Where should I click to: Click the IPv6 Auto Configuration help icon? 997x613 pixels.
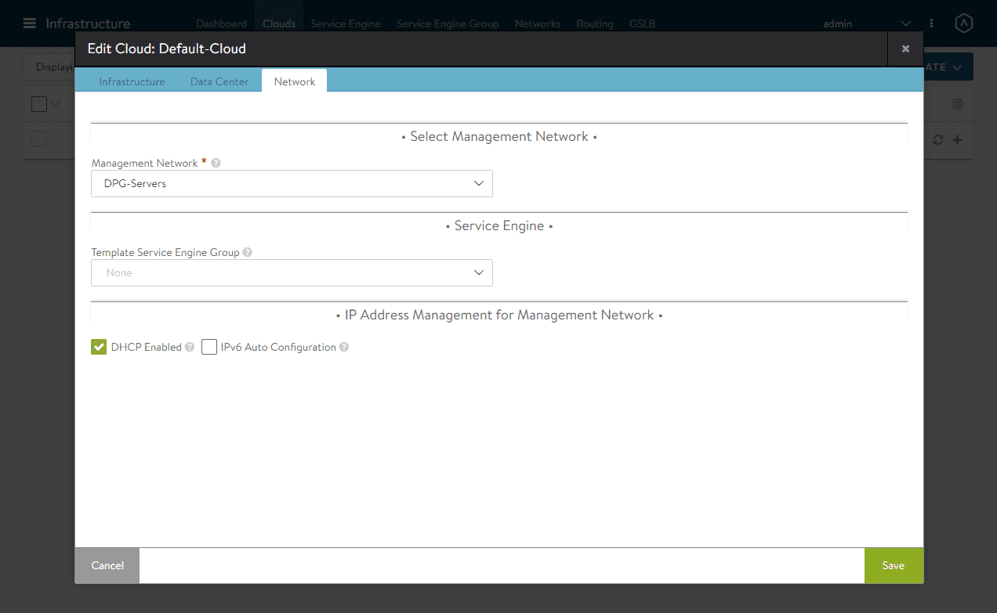coord(344,348)
